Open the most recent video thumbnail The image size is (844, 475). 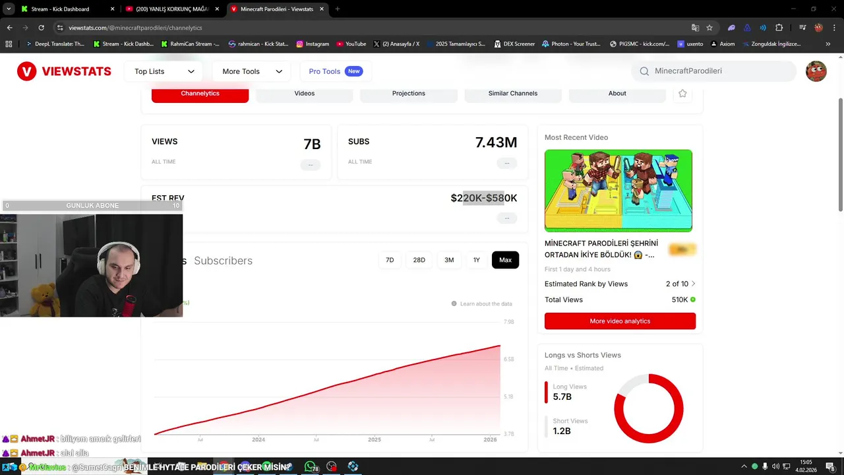(618, 191)
